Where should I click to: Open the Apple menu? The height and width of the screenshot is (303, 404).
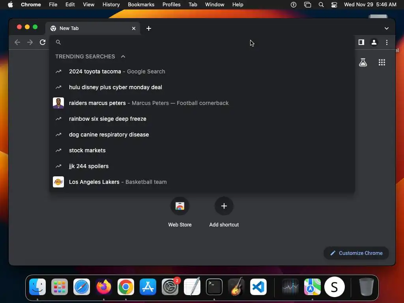click(x=10, y=5)
